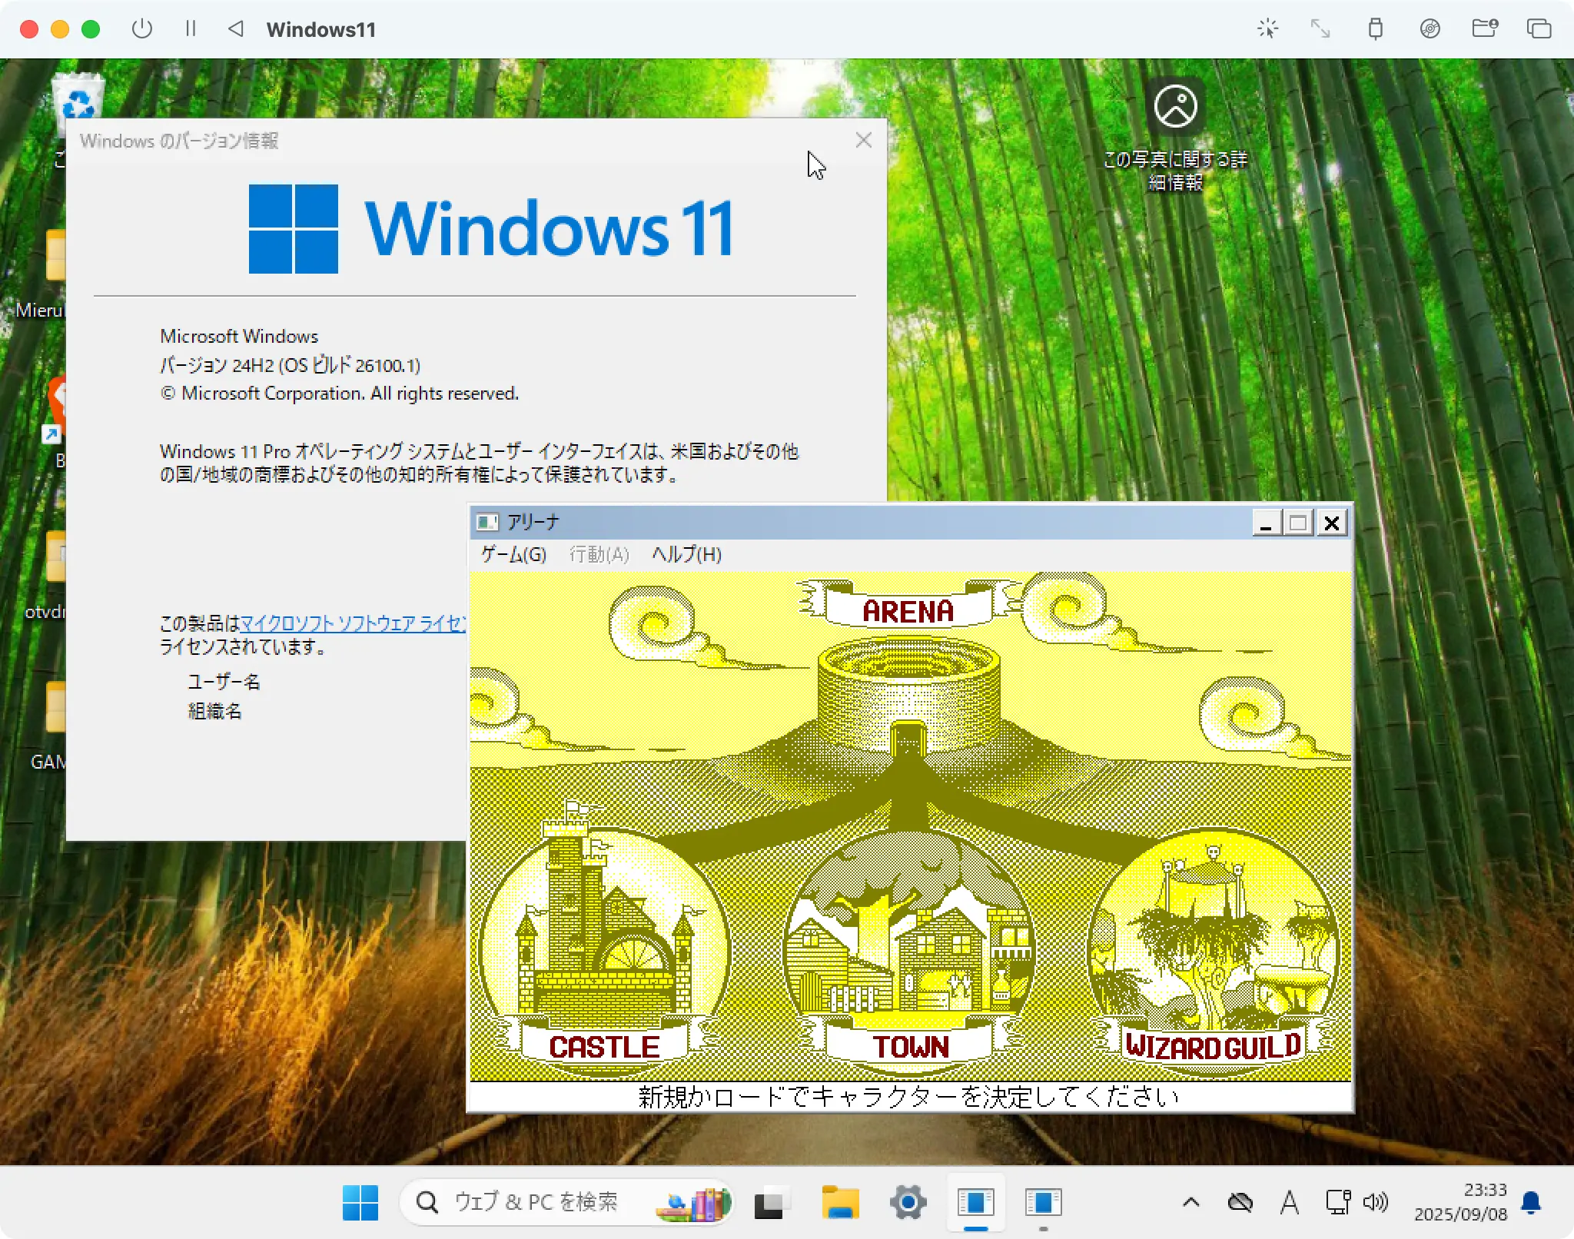Click the power icon in VM toolbar

[x=142, y=29]
